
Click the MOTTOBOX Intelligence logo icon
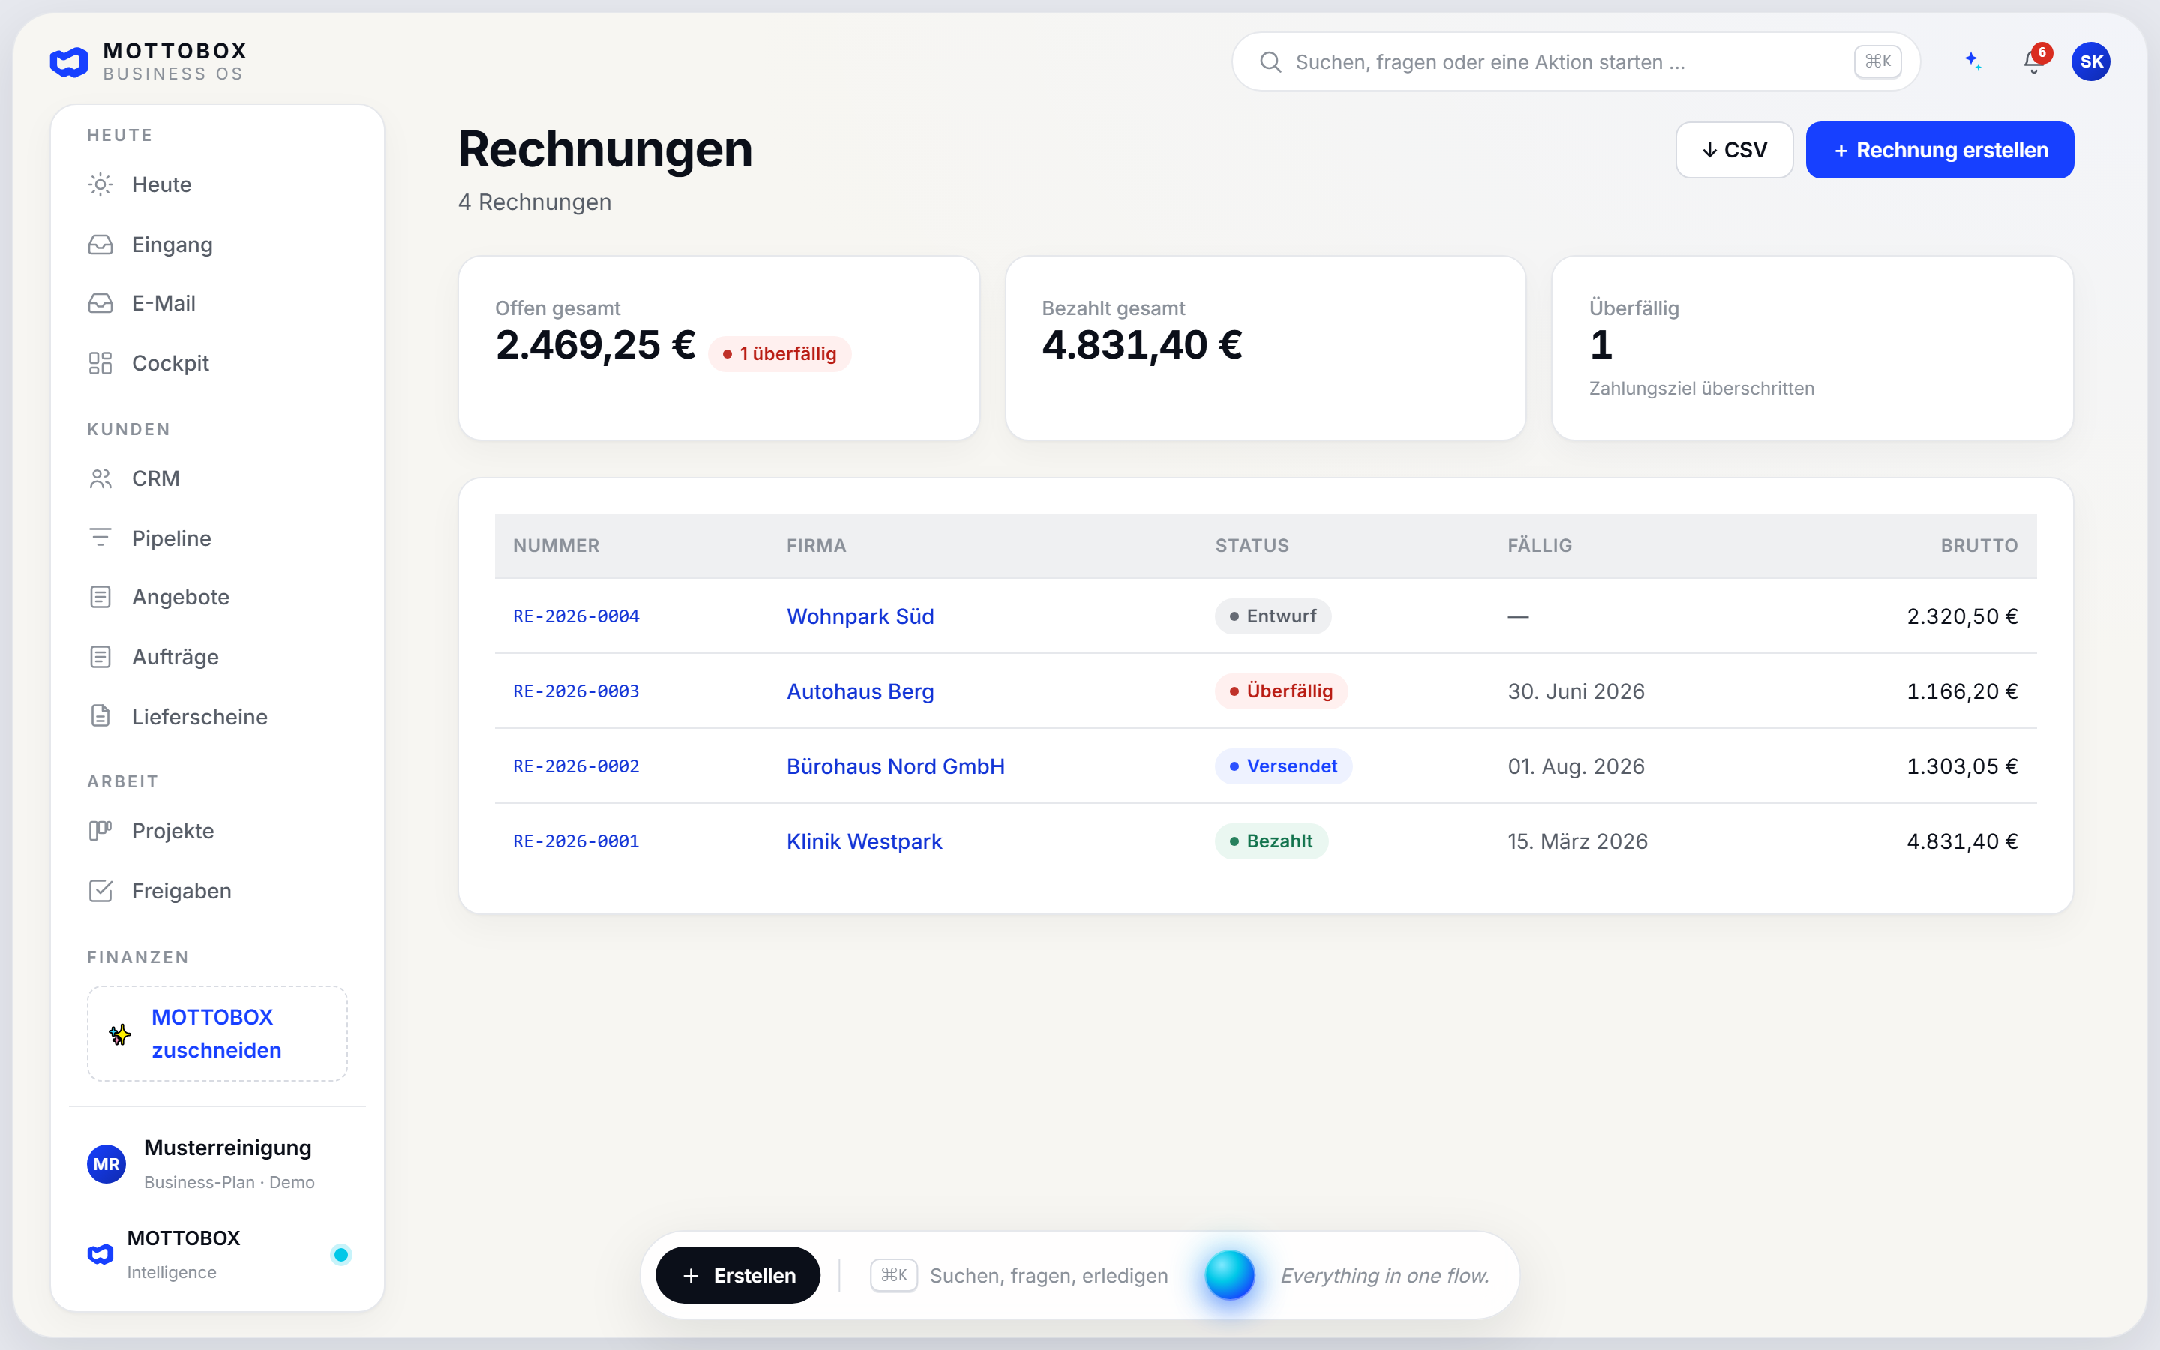pyautogui.click(x=100, y=1255)
